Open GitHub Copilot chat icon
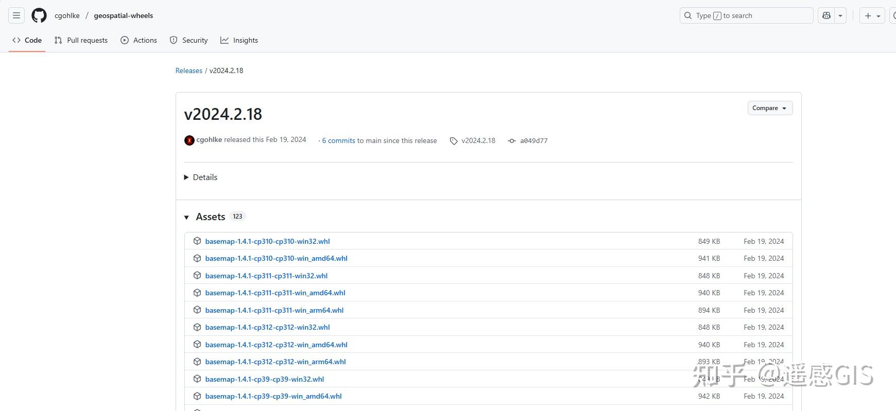Viewport: 896px width, 411px height. pyautogui.click(x=826, y=15)
